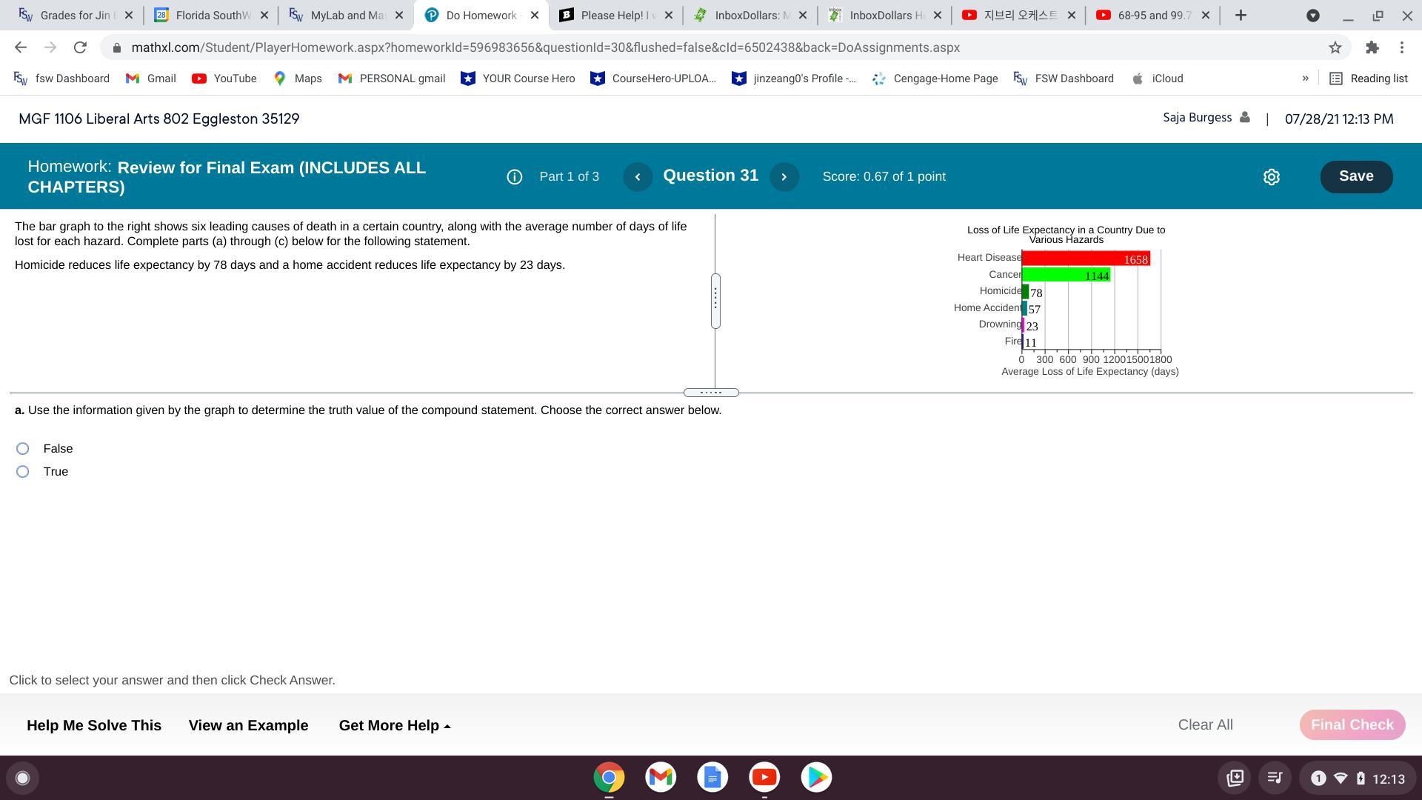This screenshot has height=800, width=1422.
Task: Show hidden bookmarks overflow chevron
Action: 1305,79
